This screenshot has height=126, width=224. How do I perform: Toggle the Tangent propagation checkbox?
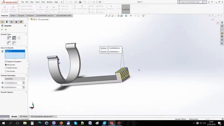tap(6, 62)
